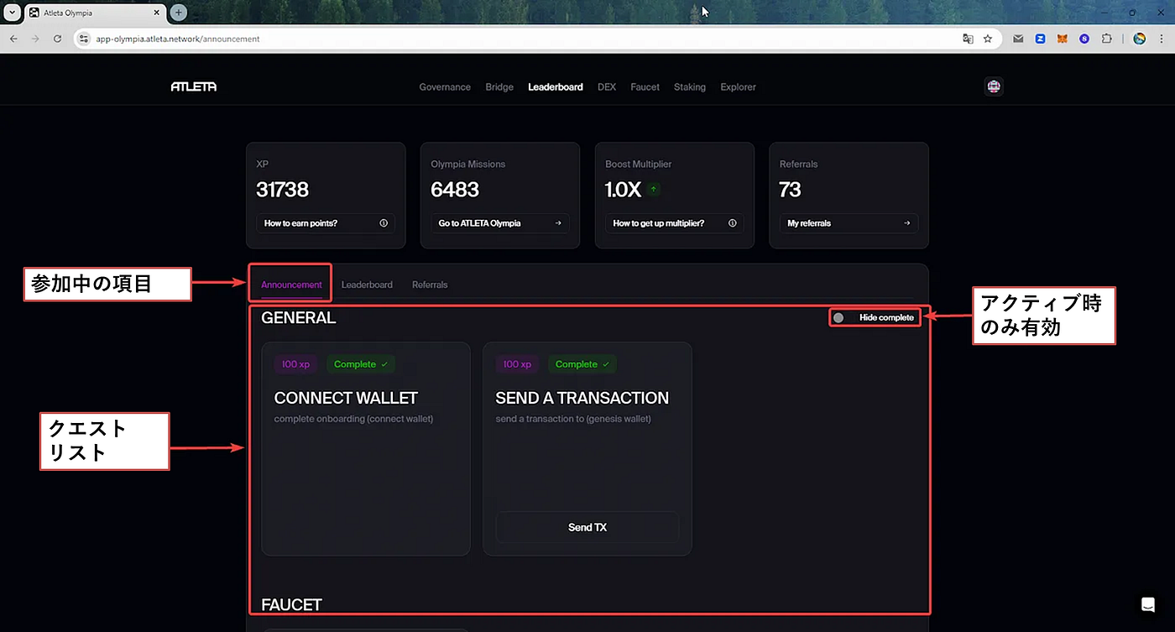Open the tab search chevron in Chrome

click(11, 13)
